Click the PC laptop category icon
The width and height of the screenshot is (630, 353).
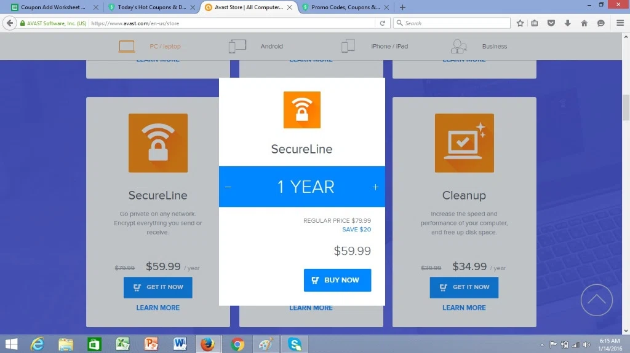[127, 47]
